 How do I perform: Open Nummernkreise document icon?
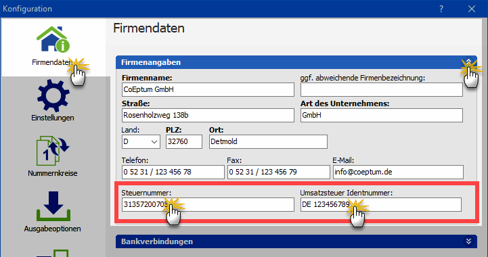[53, 151]
